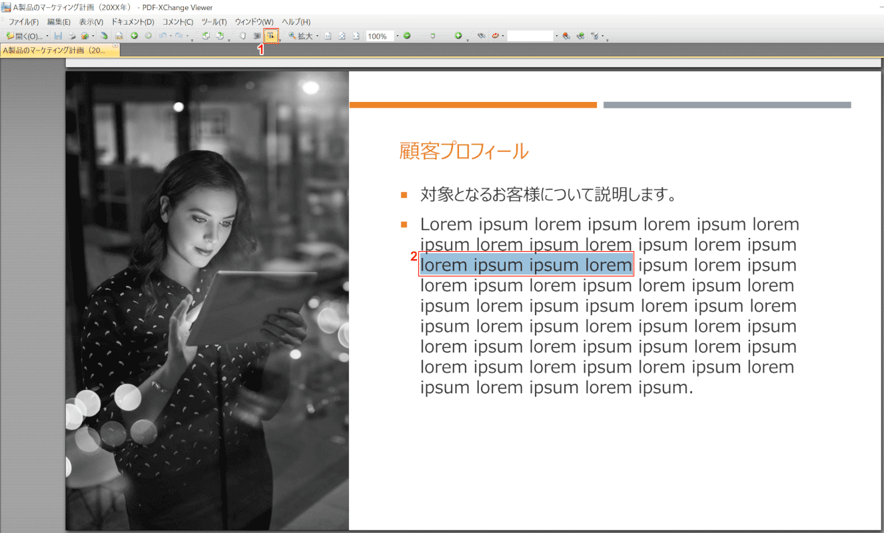Click the undo arrow icon
The width and height of the screenshot is (884, 533).
tap(163, 36)
